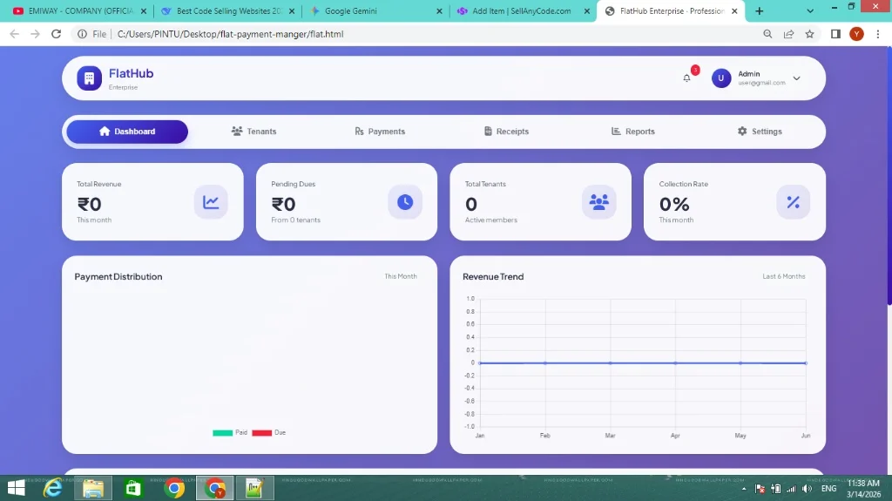Reload the page with refresh icon
The width and height of the screenshot is (892, 501).
click(56, 34)
